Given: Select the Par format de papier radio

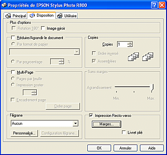Looking at the screenshot, I should (x=13, y=44).
